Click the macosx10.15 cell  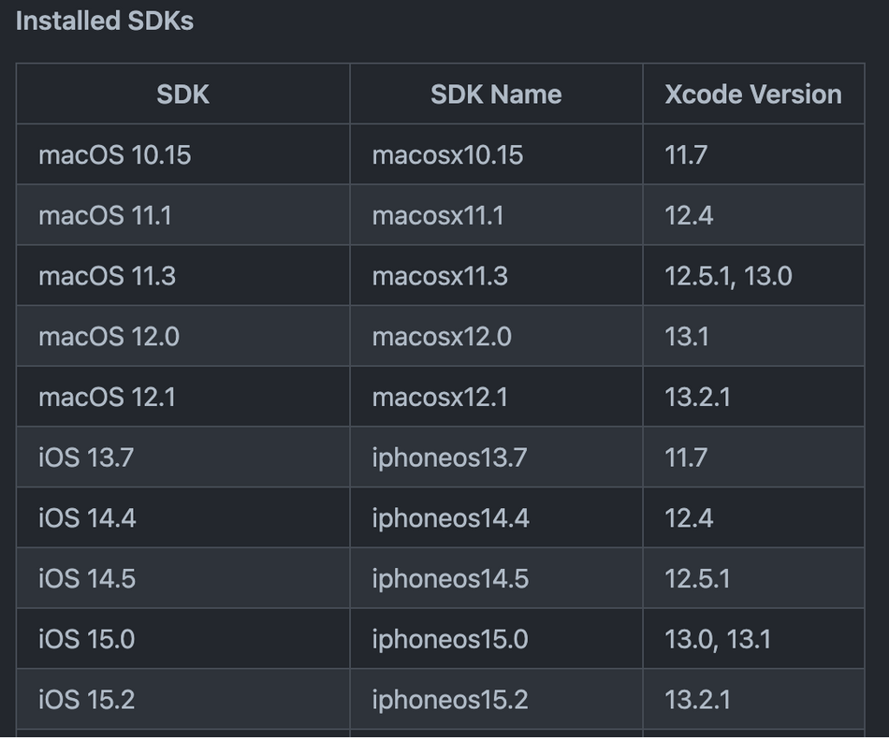pos(496,154)
